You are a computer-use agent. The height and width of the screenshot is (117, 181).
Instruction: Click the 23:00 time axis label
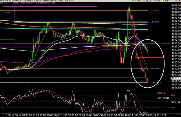click(50, 115)
